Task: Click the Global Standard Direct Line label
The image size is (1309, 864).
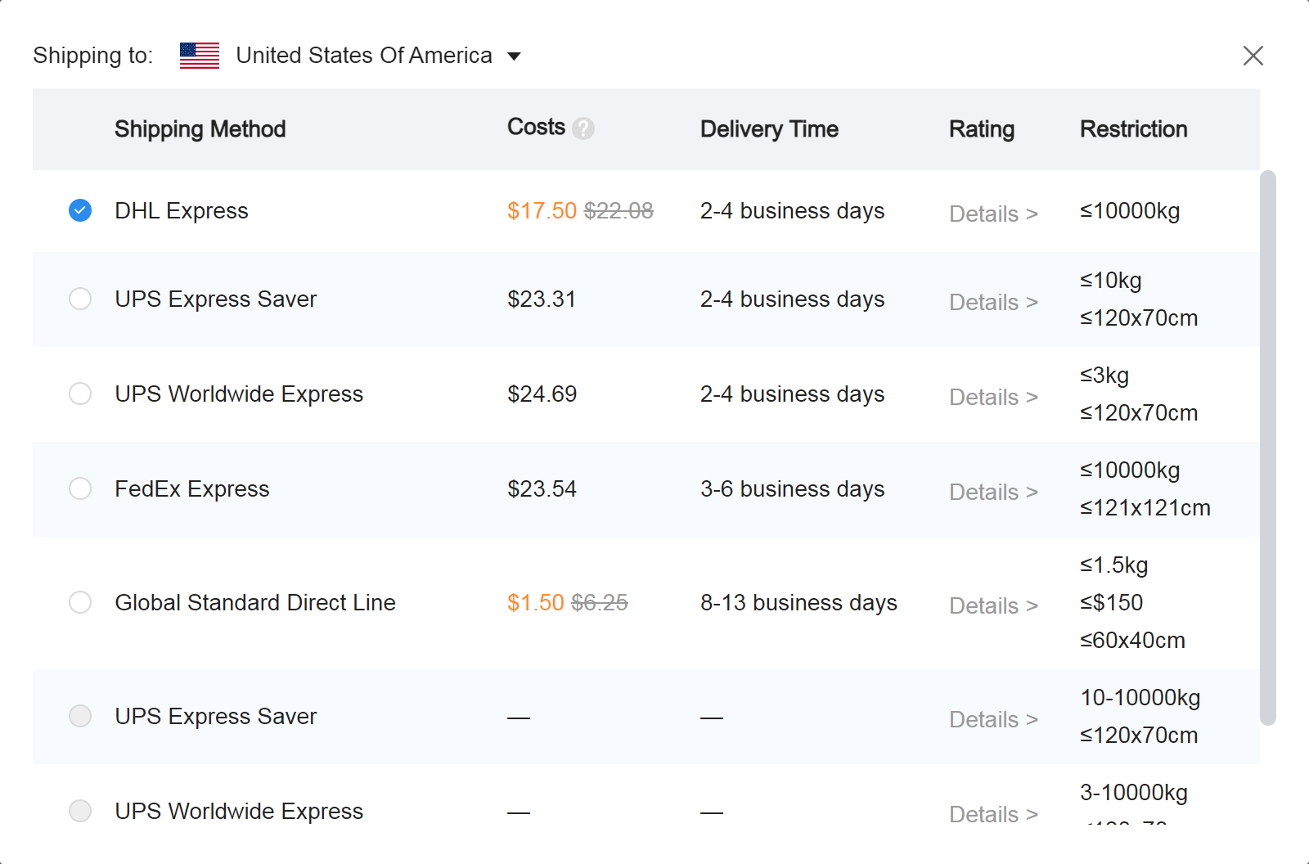Action: point(255,603)
